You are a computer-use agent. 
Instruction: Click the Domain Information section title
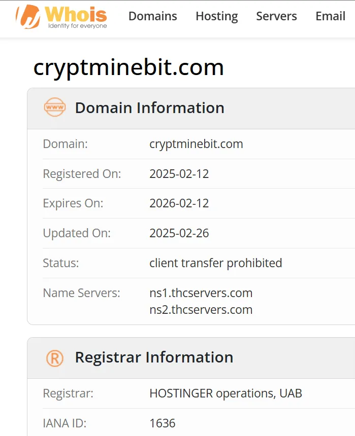(x=149, y=108)
